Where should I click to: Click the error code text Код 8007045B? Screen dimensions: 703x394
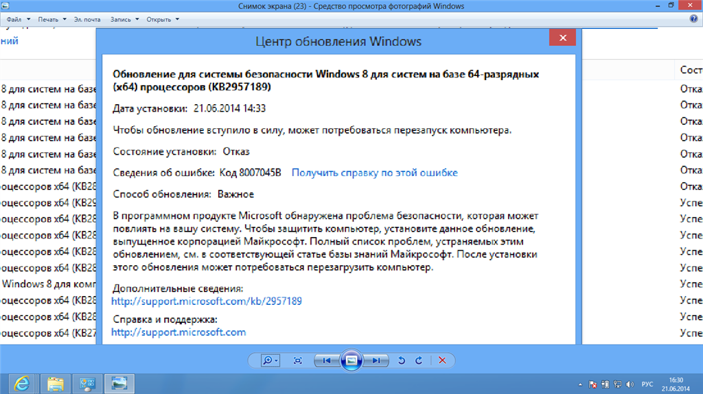(250, 173)
